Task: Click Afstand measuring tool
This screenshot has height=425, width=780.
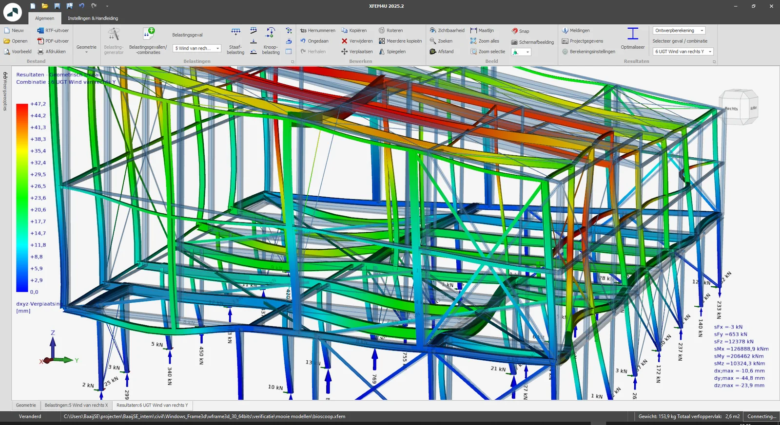Action: pos(442,52)
